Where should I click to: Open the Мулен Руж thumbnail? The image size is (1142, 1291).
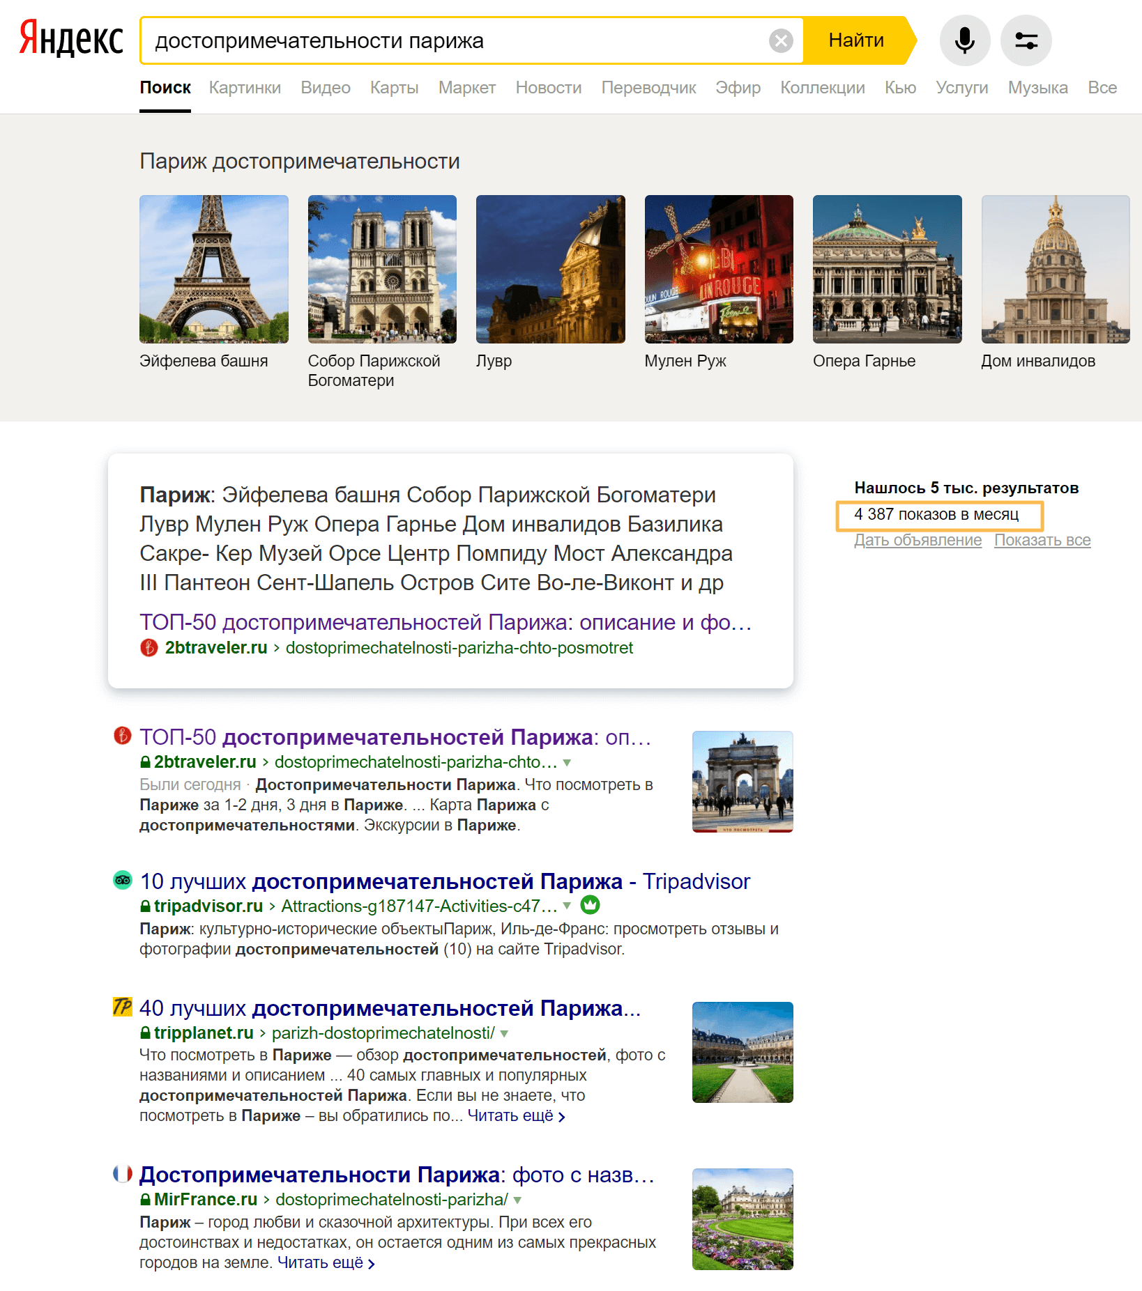click(719, 269)
